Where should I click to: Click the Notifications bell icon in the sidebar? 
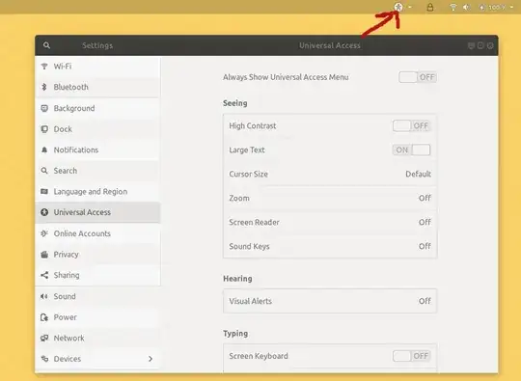[44, 150]
